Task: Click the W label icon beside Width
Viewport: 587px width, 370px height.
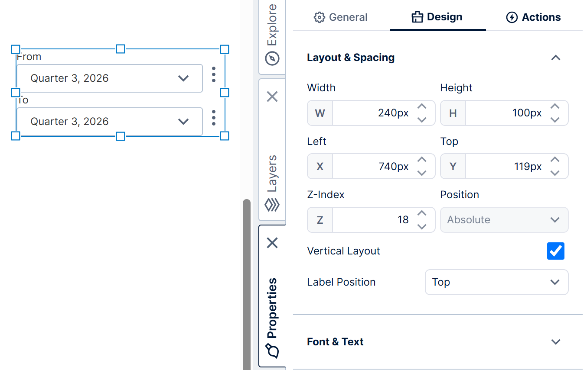Action: (x=320, y=113)
